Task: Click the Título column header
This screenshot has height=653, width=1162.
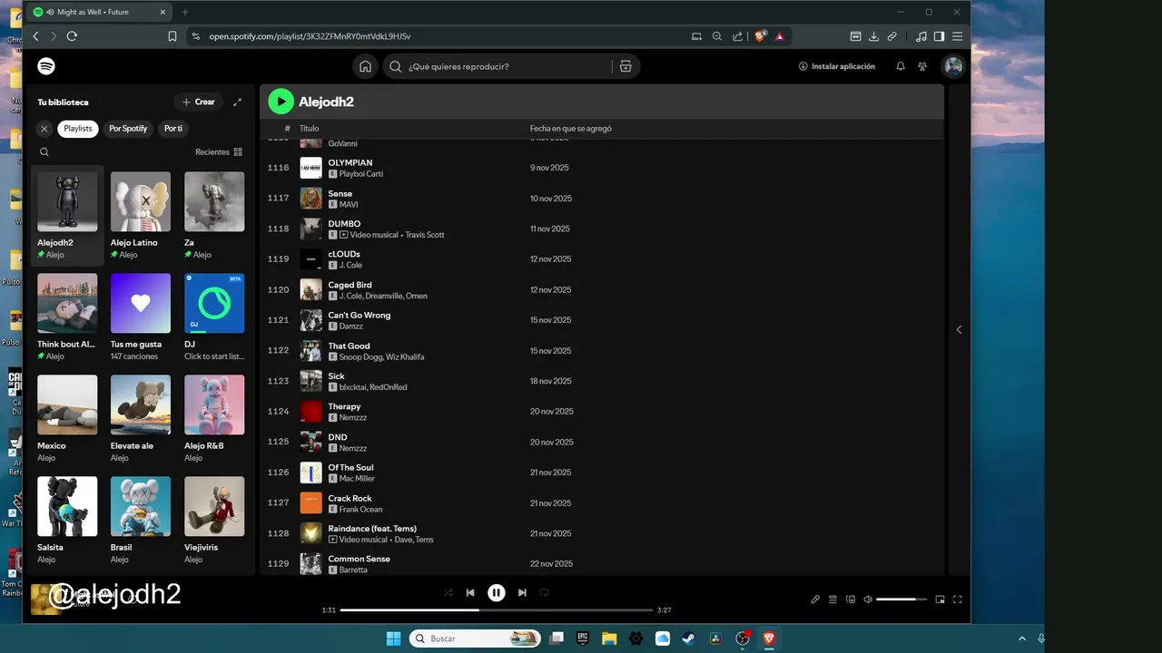Action: [309, 129]
